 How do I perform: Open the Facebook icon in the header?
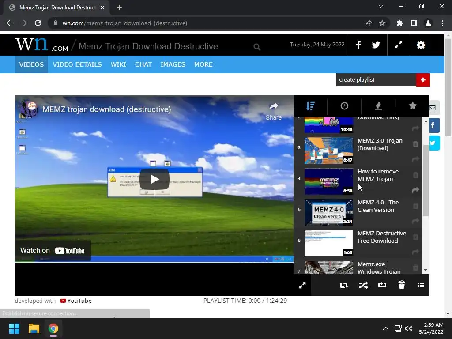[x=358, y=45]
